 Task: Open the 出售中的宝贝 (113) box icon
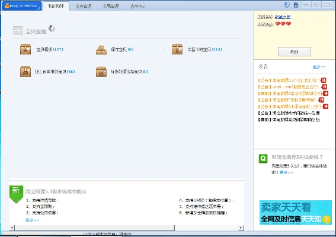point(177,49)
